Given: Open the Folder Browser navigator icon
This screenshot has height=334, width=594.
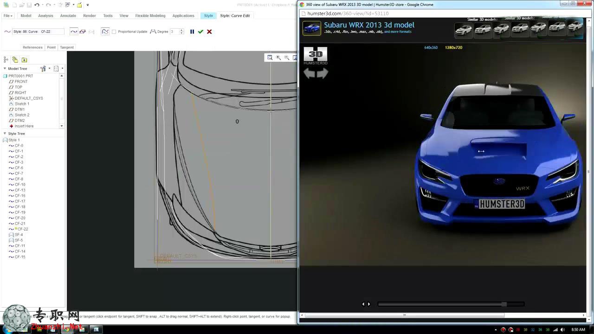Looking at the screenshot, I should click(15, 59).
